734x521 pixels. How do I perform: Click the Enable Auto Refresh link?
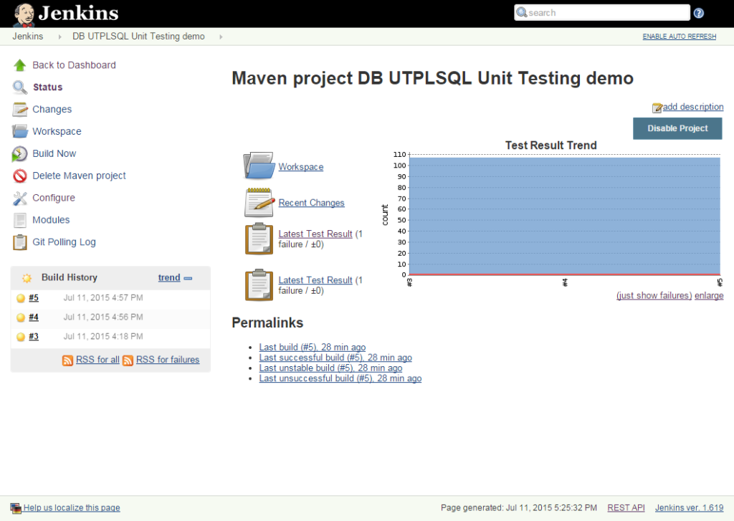pyautogui.click(x=680, y=37)
